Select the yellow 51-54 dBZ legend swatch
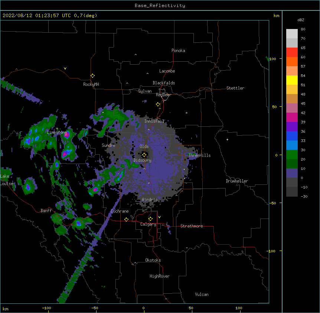 pyautogui.click(x=292, y=80)
